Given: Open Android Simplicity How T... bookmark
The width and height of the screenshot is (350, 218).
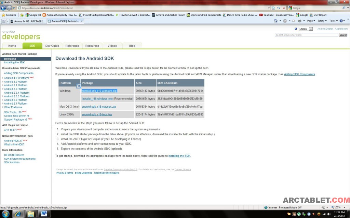Looking at the screenshot, I should 59,15.
